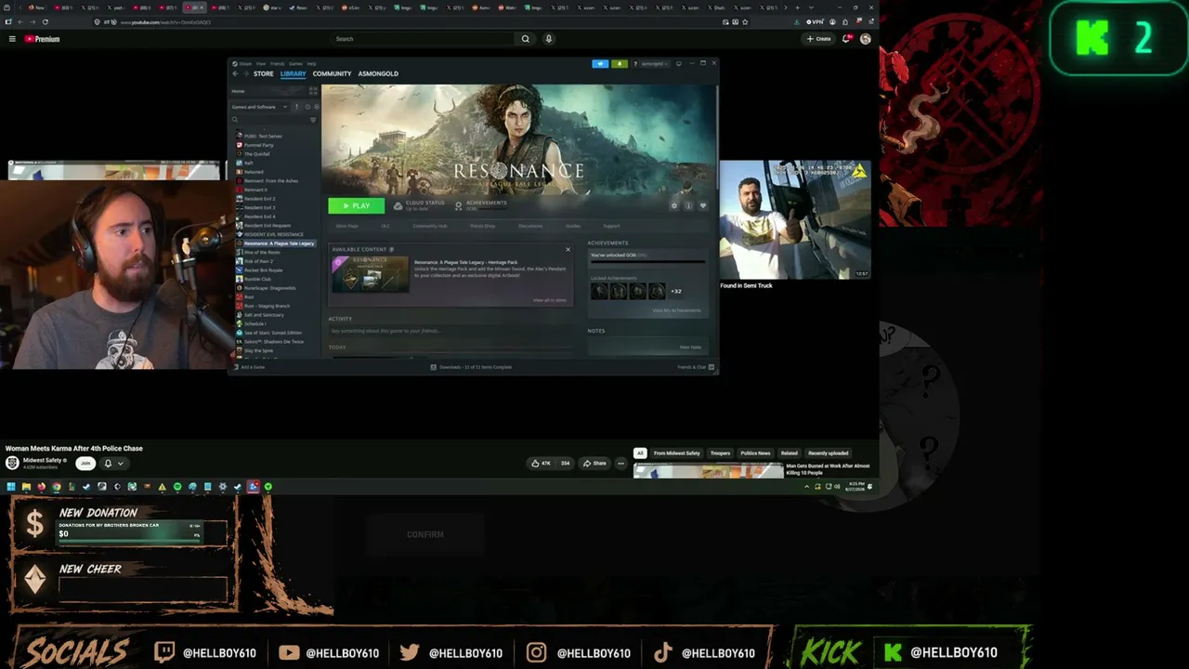Go back in the Steam window

point(235,73)
